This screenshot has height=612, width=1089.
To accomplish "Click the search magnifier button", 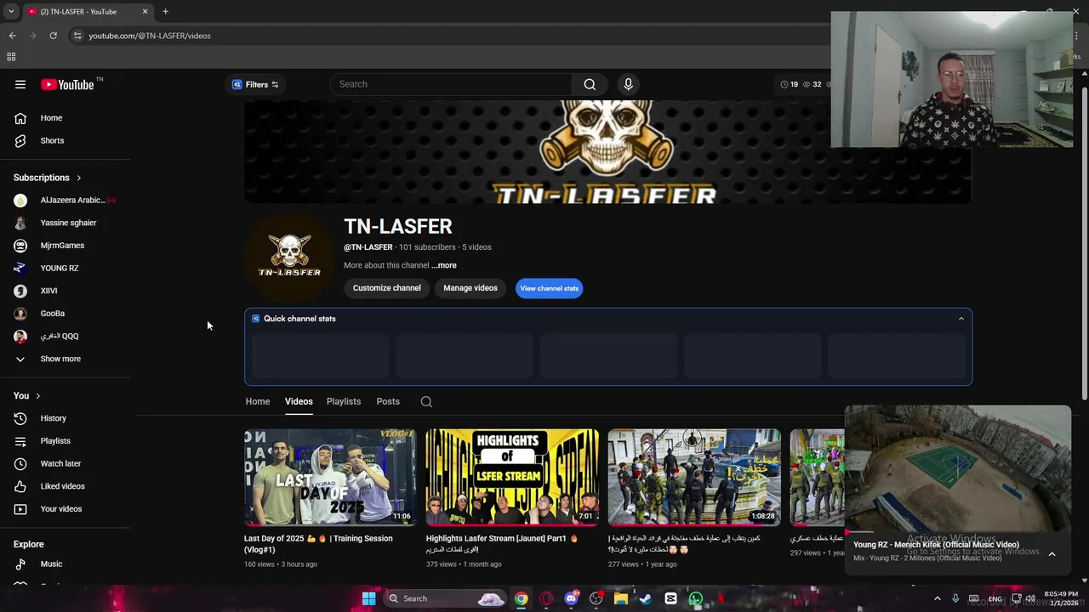I will 590,84.
